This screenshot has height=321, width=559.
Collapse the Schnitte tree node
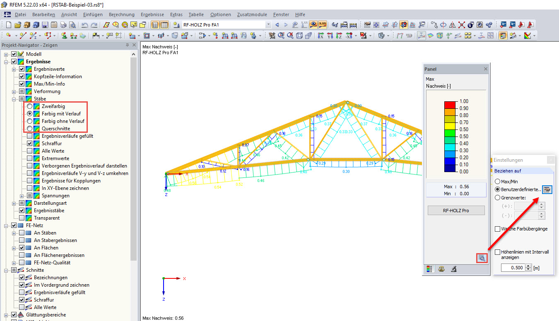[6, 270]
